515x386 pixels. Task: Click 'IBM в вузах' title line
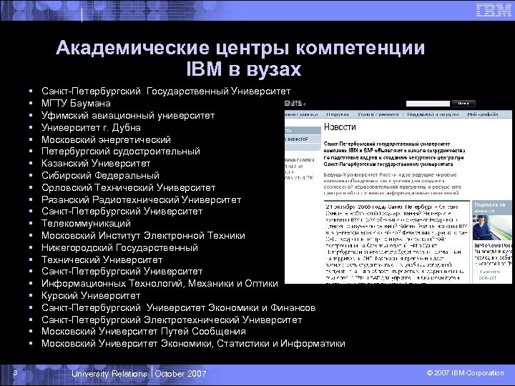pos(244,69)
